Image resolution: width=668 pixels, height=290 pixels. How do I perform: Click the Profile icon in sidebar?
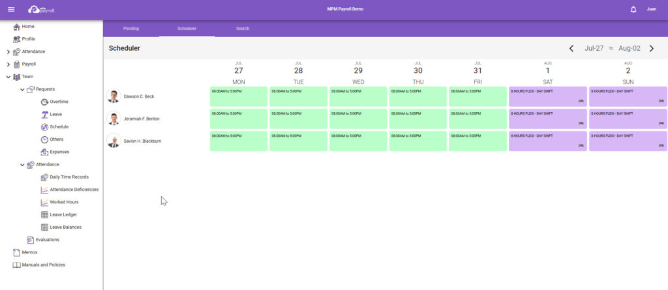tap(16, 39)
